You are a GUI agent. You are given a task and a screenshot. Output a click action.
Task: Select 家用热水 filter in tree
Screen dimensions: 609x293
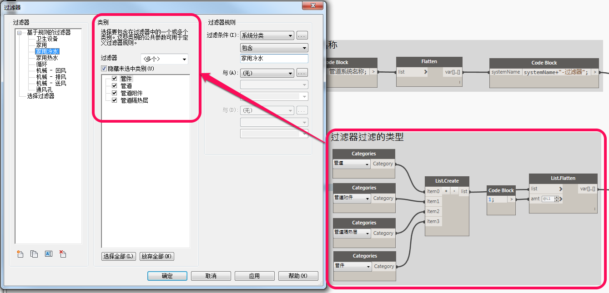coord(47,58)
